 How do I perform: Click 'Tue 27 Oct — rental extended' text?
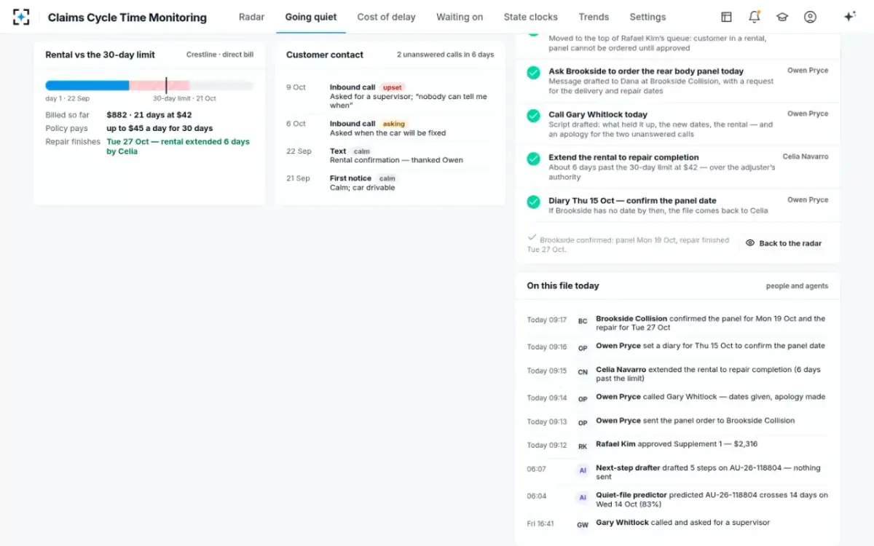178,146
